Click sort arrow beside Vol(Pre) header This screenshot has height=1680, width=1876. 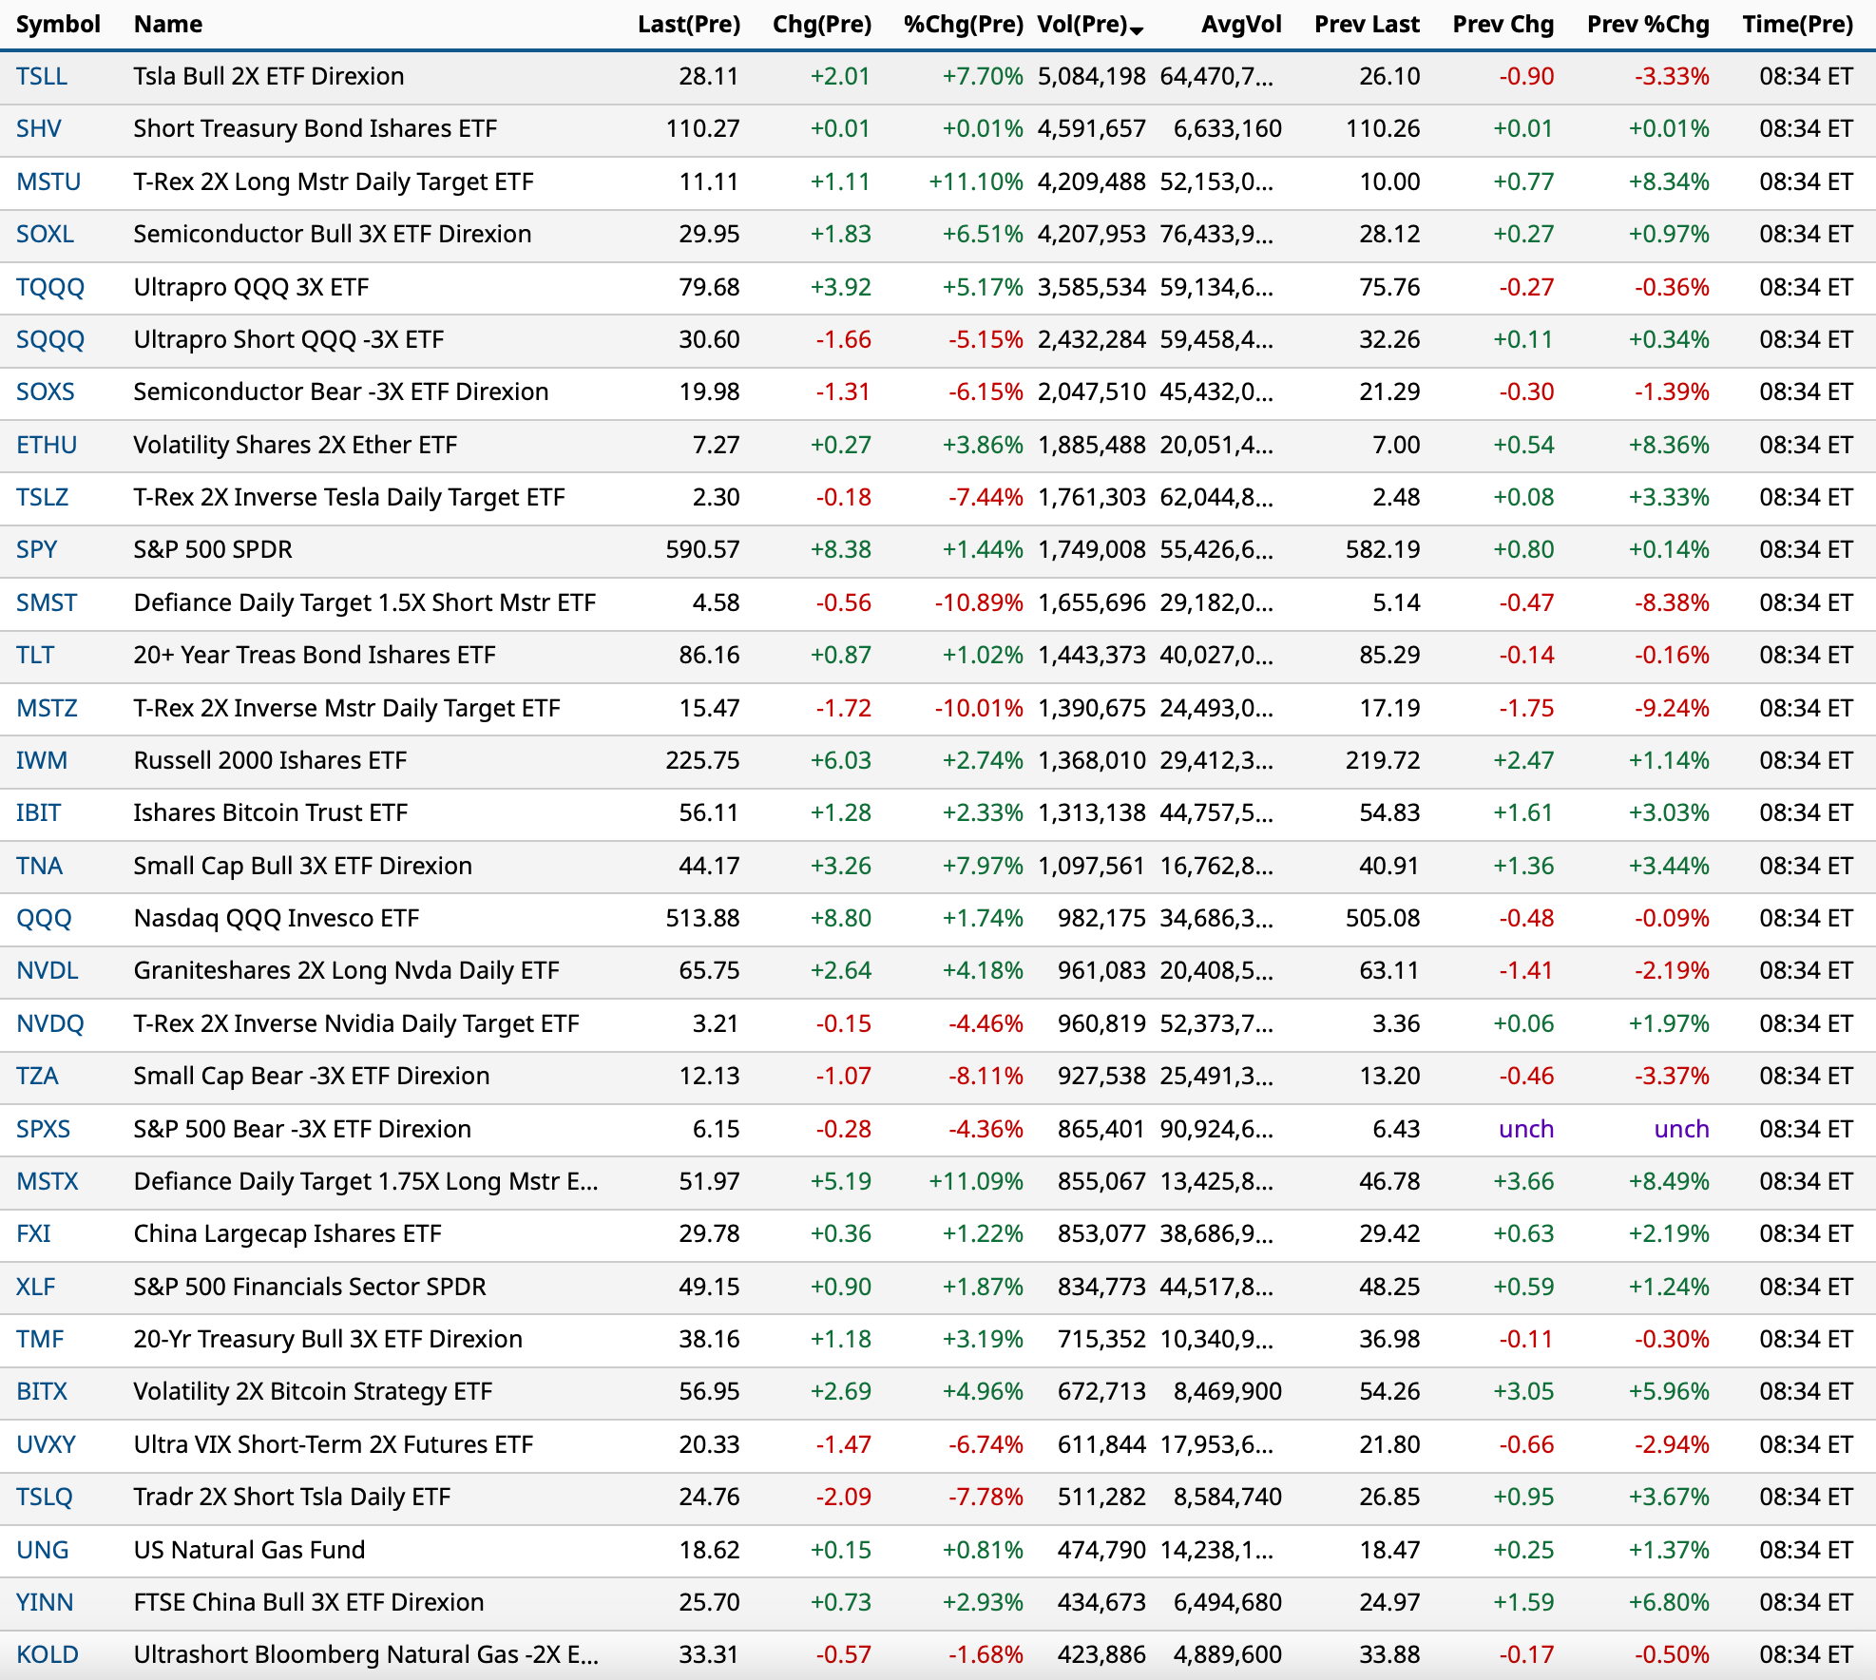1137,30
